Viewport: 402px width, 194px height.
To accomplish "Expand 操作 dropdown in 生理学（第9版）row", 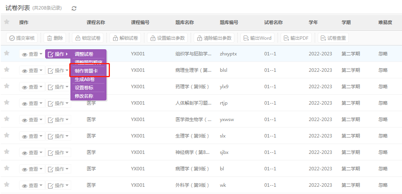I will [58, 136].
